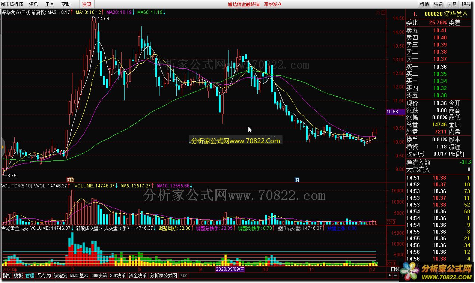Select the 管理 tab at the bottom
475x283 pixels.
tap(30, 276)
